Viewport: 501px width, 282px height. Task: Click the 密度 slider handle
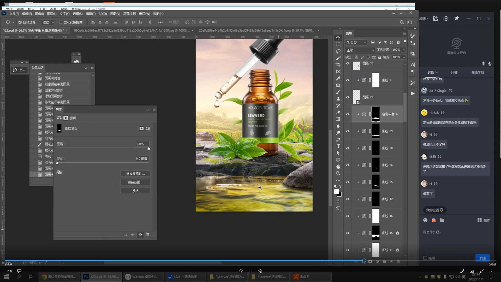(x=149, y=149)
